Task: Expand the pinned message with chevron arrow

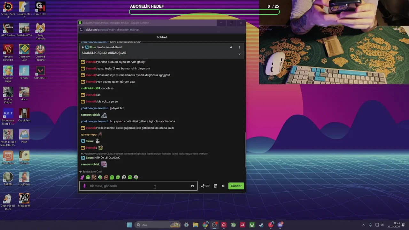Action: 240,54
